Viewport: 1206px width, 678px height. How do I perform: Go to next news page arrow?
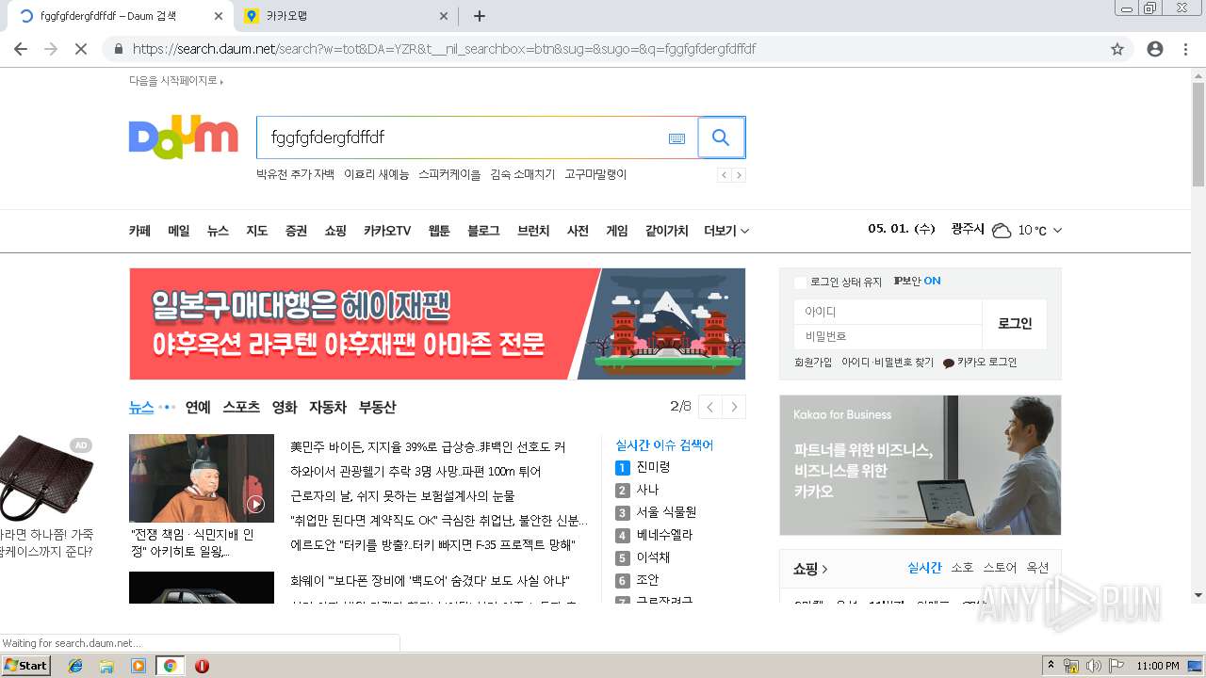(734, 407)
